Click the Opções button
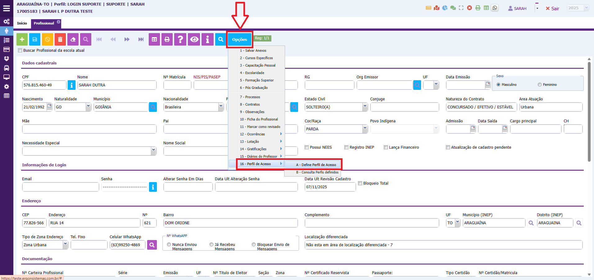This screenshot has height=280, width=594. point(239,39)
